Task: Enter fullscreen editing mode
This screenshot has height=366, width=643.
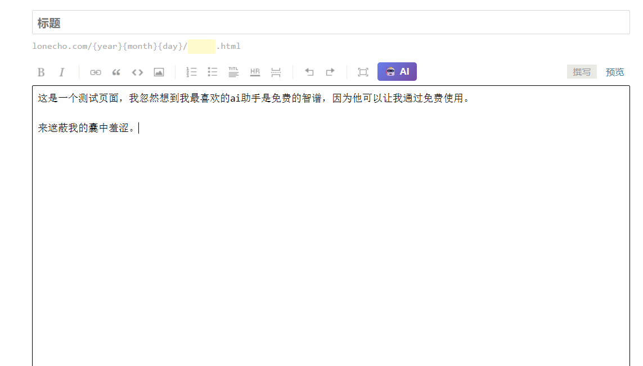Action: click(363, 72)
